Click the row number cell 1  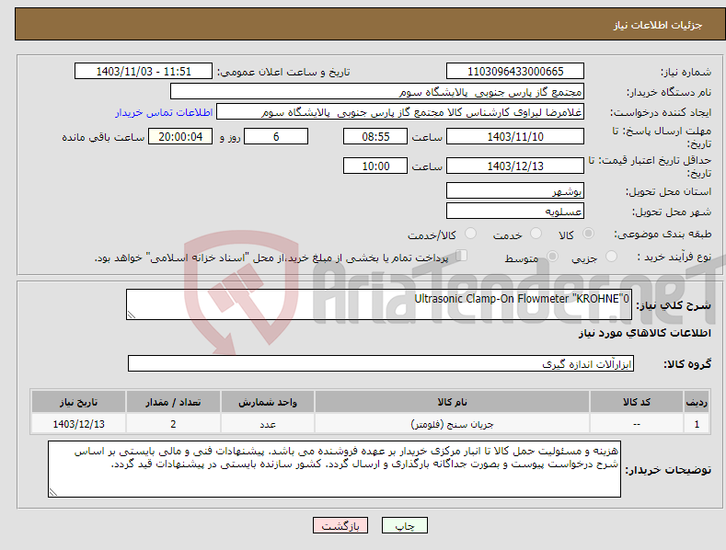point(697,424)
